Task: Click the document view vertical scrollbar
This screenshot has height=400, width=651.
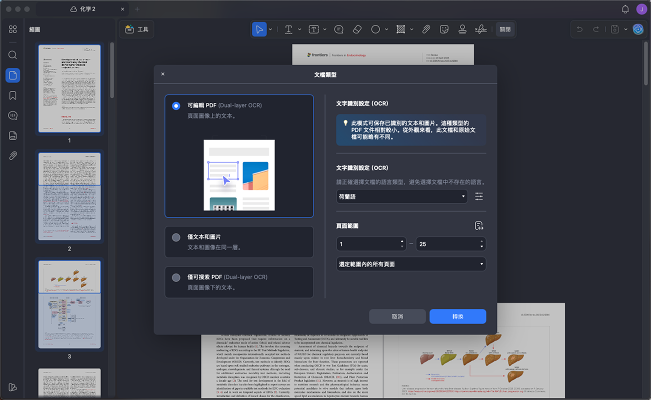Action: click(x=646, y=63)
